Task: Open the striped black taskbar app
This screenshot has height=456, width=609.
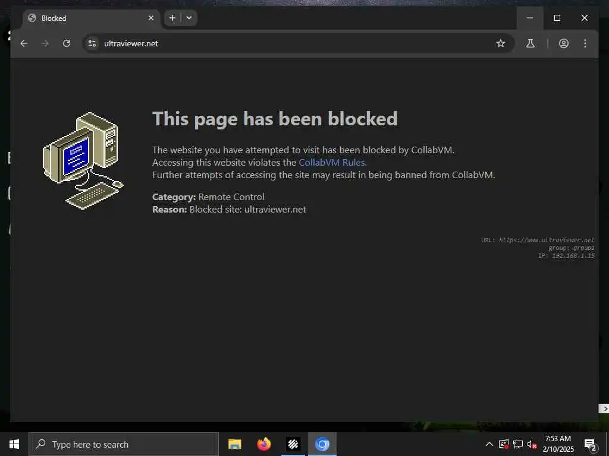Action: tap(293, 444)
